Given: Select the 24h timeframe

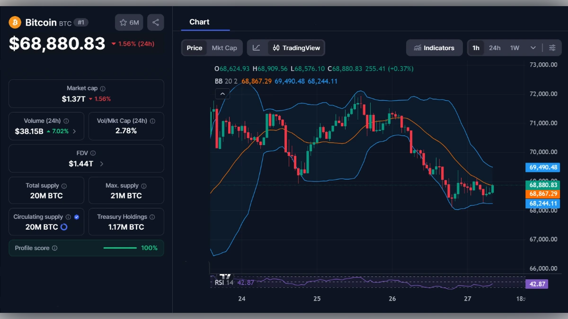Looking at the screenshot, I should click(x=495, y=47).
